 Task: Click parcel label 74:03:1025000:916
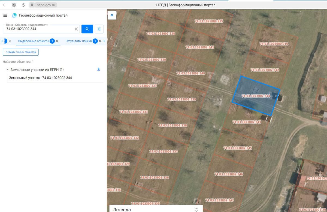click(274, 44)
